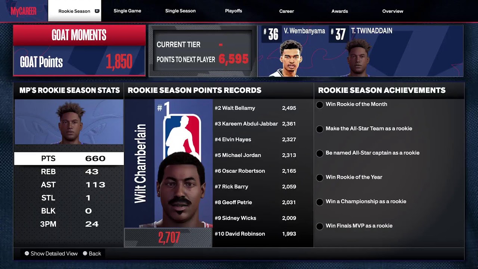
Task: Open the Career tab
Action: tap(286, 11)
